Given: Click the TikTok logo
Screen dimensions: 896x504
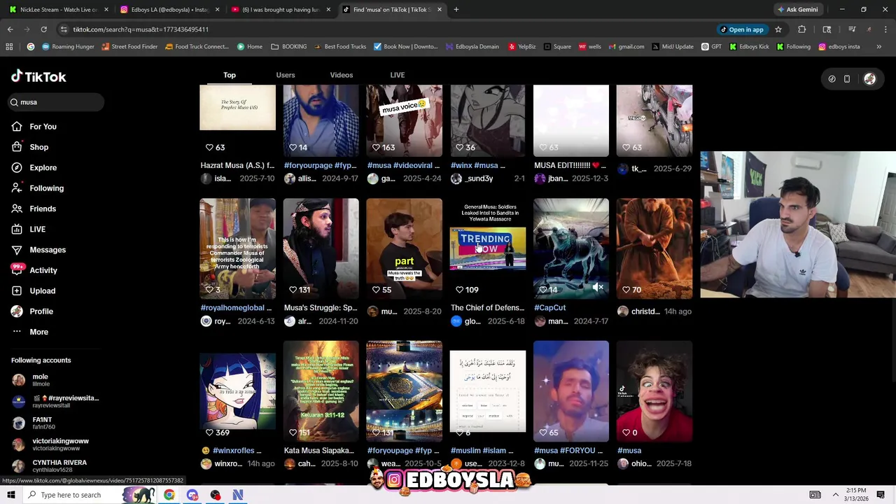Looking at the screenshot, I should pos(38,76).
